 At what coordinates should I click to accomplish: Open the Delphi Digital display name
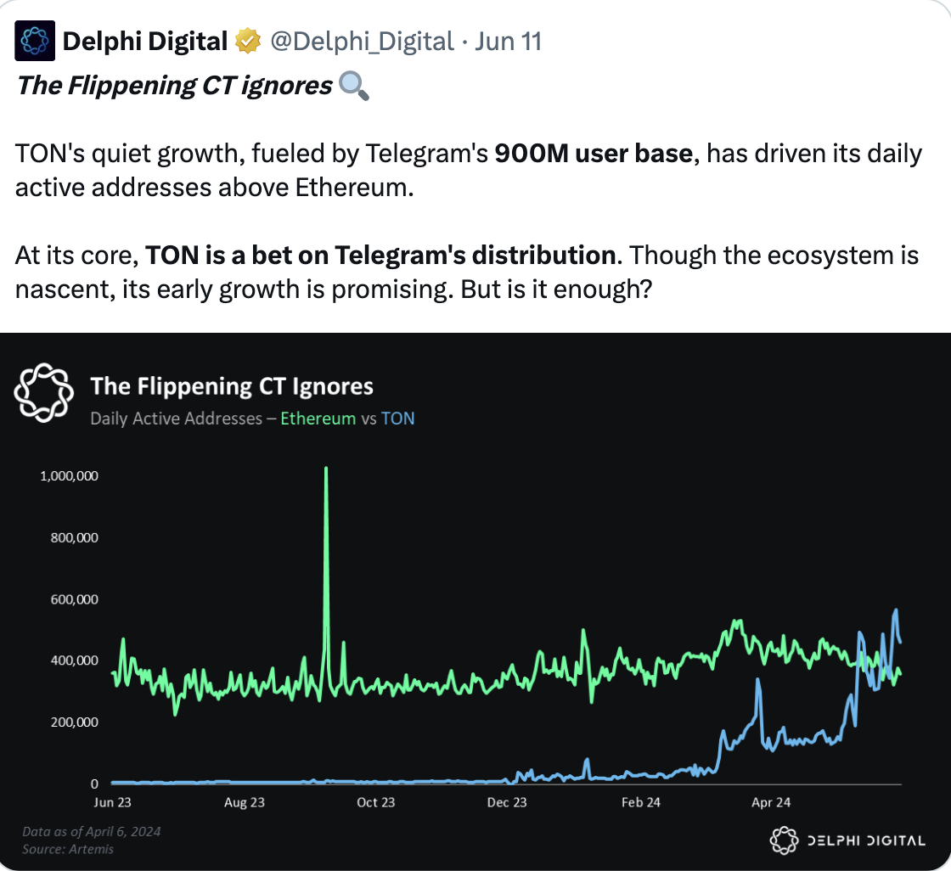(x=145, y=42)
